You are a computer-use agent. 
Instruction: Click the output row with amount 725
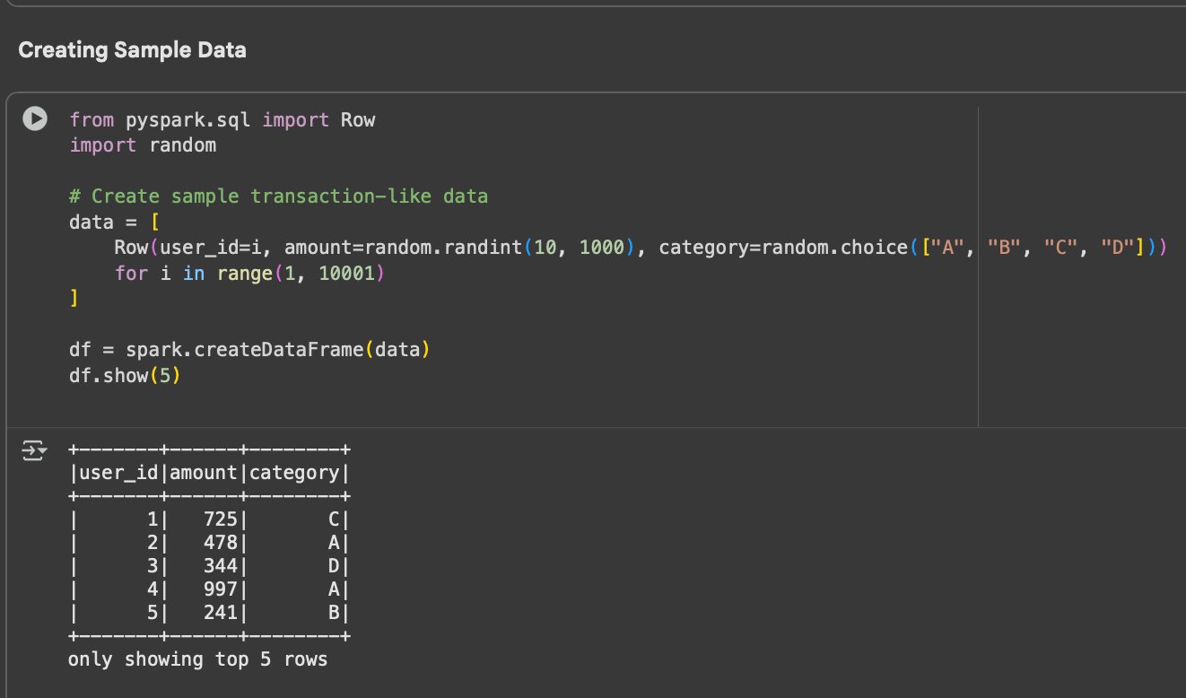click(209, 518)
